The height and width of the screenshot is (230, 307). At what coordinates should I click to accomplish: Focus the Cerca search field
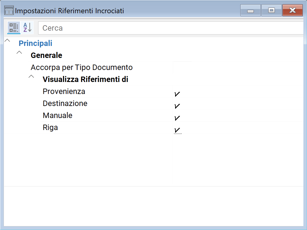[x=171, y=28]
